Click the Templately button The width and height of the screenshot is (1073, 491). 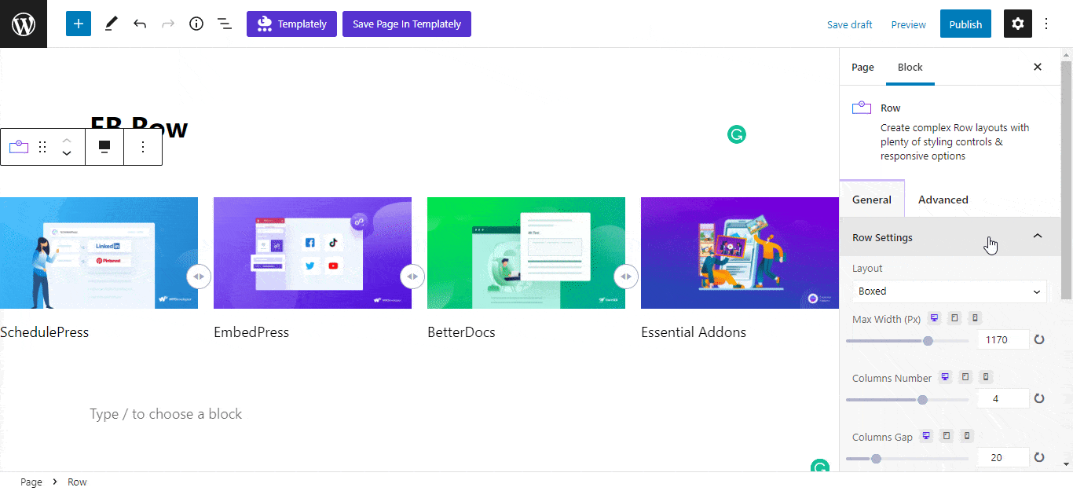coord(291,24)
